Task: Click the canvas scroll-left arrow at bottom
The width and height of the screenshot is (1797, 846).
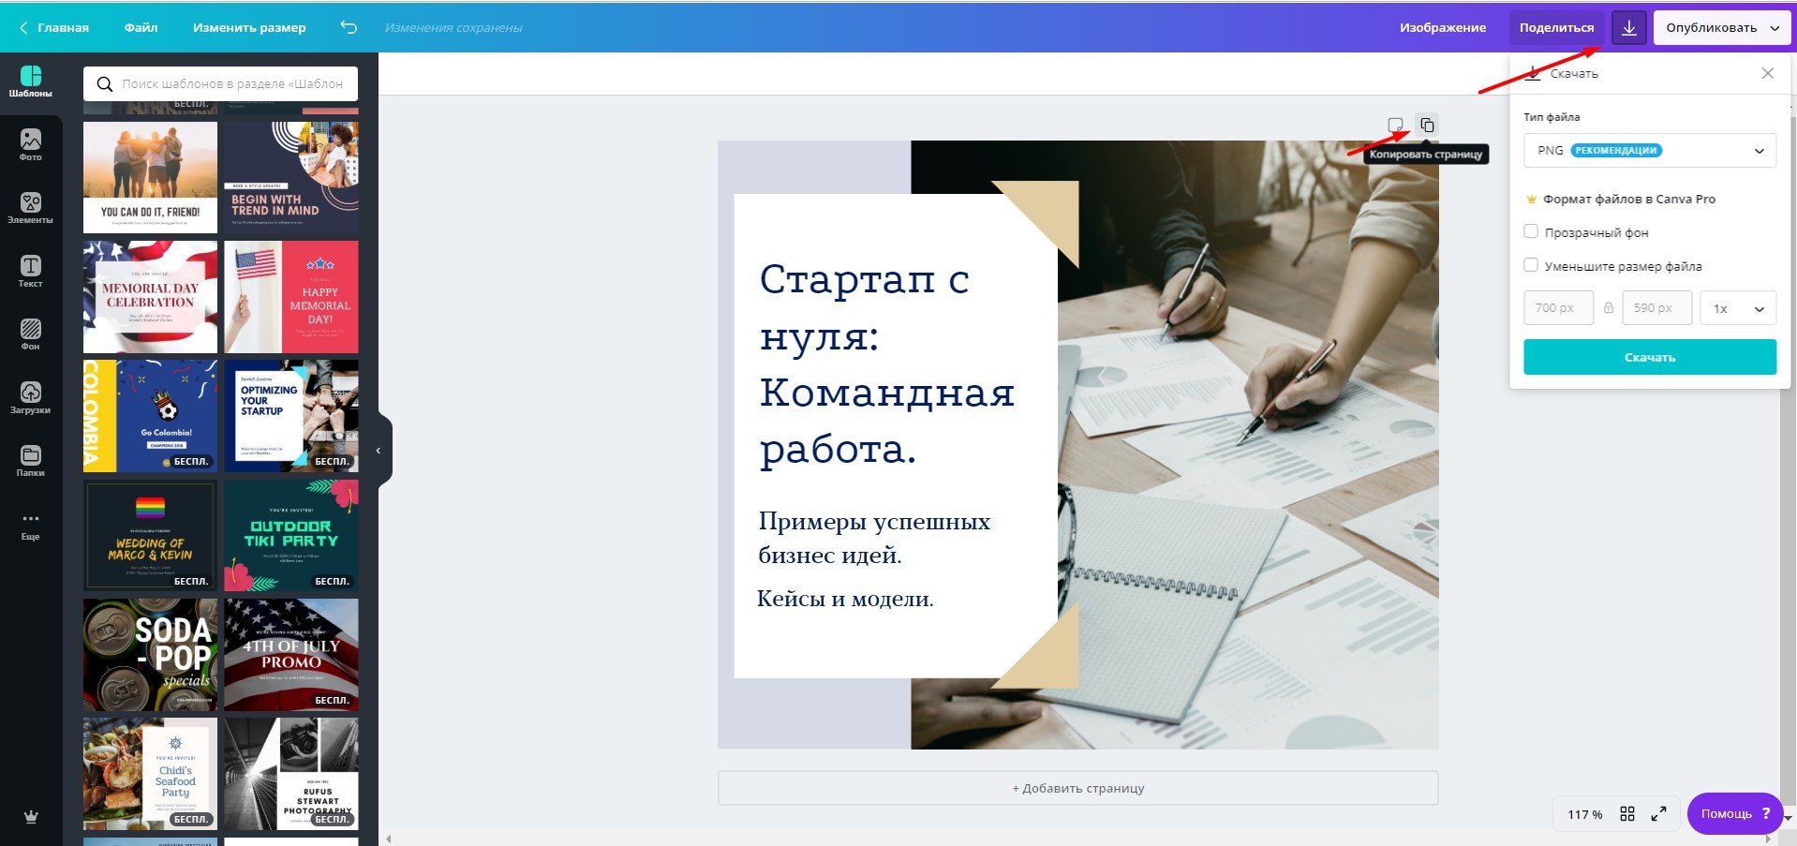Action: coord(389,839)
